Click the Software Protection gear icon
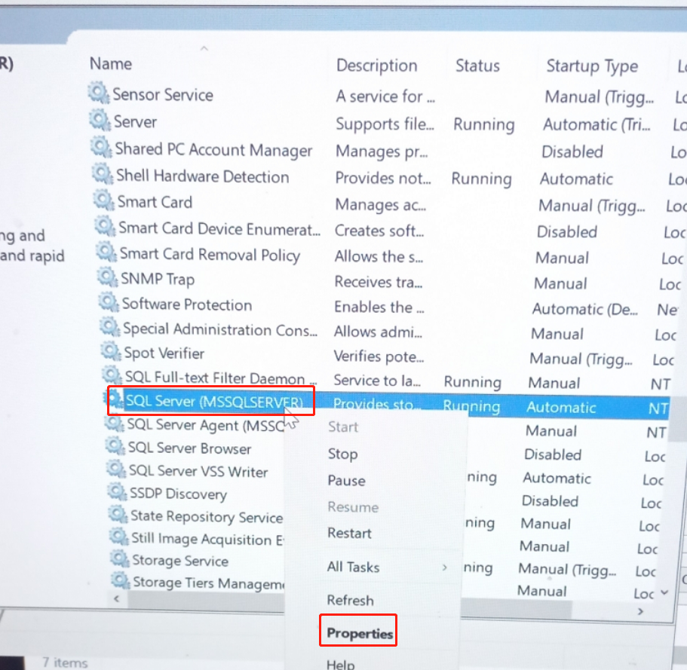Screen dimensions: 687x670 click(x=109, y=302)
